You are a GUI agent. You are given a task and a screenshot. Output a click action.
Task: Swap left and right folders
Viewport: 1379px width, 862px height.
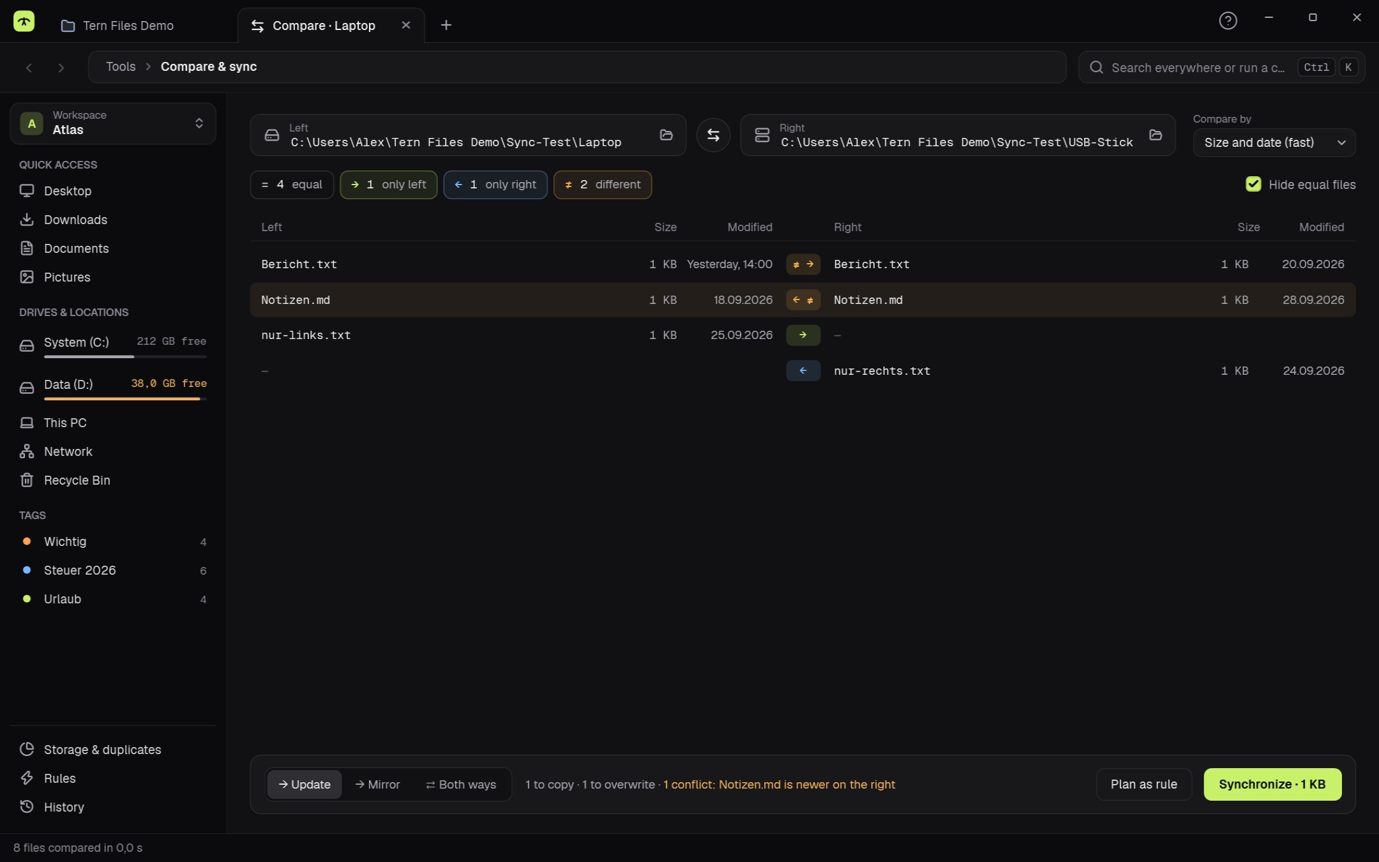(713, 135)
